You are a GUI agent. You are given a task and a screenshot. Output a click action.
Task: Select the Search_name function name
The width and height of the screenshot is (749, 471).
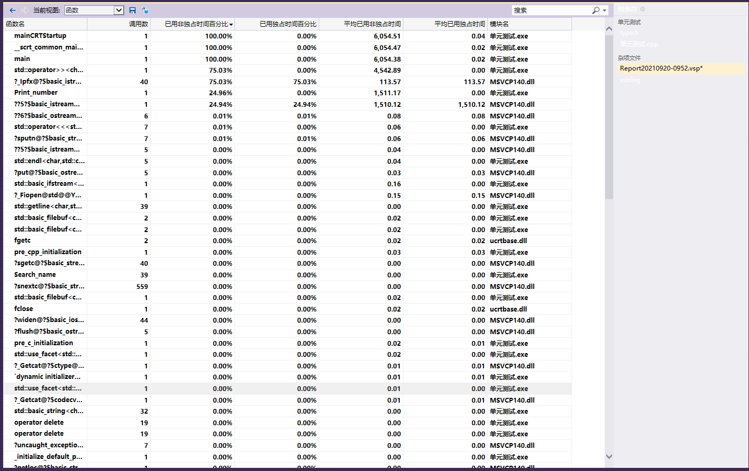(x=35, y=275)
